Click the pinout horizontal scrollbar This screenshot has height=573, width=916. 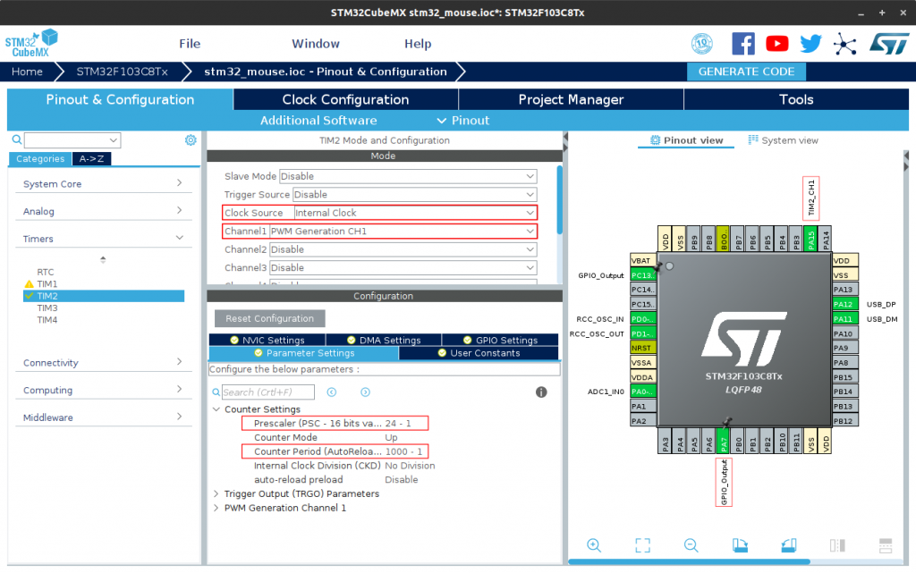[690, 561]
